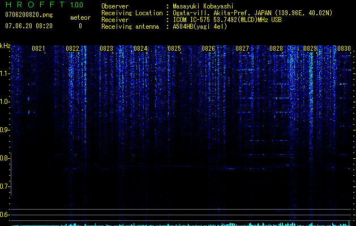
Task: Click the 0.9 kHz axis label
Action: pos(5,130)
